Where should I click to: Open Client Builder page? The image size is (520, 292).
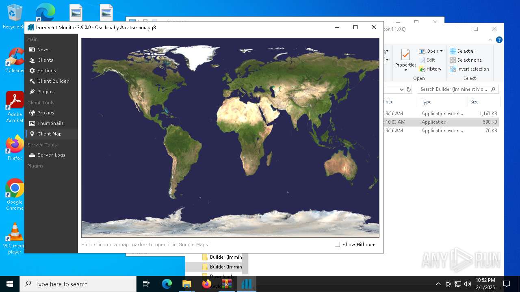point(53,81)
